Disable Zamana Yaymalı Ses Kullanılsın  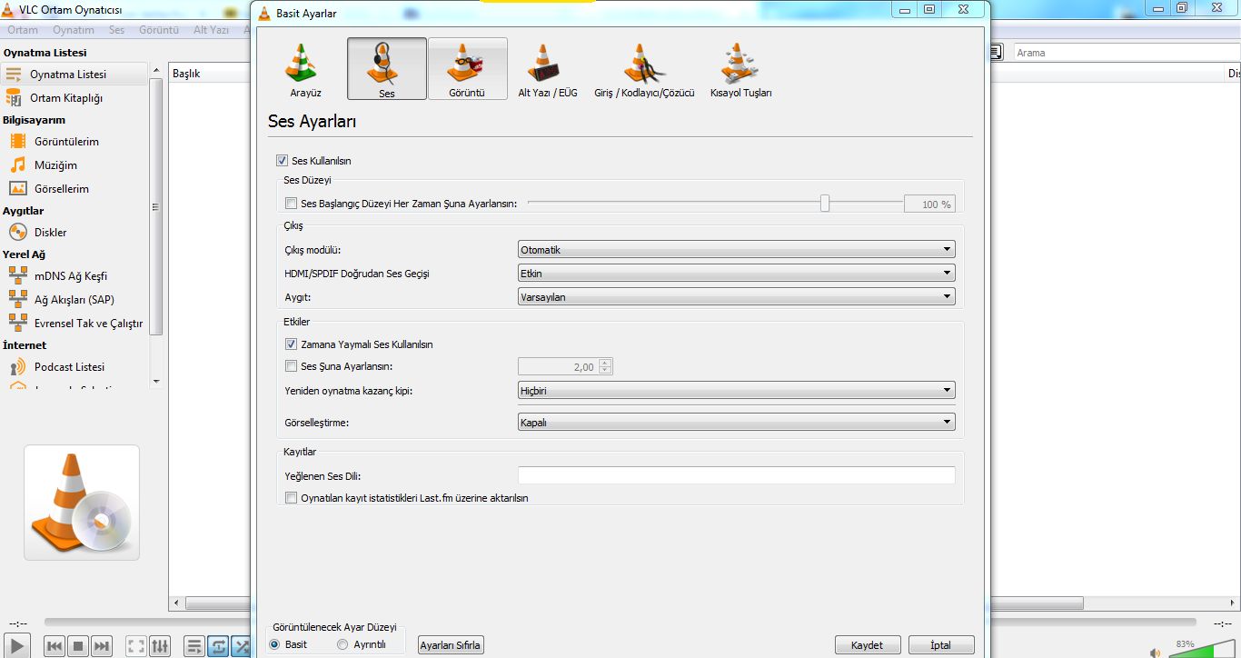[291, 344]
